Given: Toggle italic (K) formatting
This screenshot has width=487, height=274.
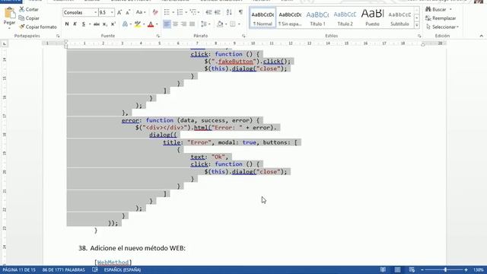Looking at the screenshot, I should [75, 24].
